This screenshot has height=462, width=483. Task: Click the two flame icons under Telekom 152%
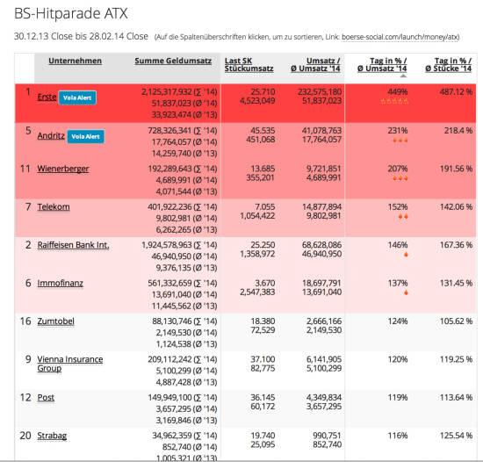coord(403,217)
